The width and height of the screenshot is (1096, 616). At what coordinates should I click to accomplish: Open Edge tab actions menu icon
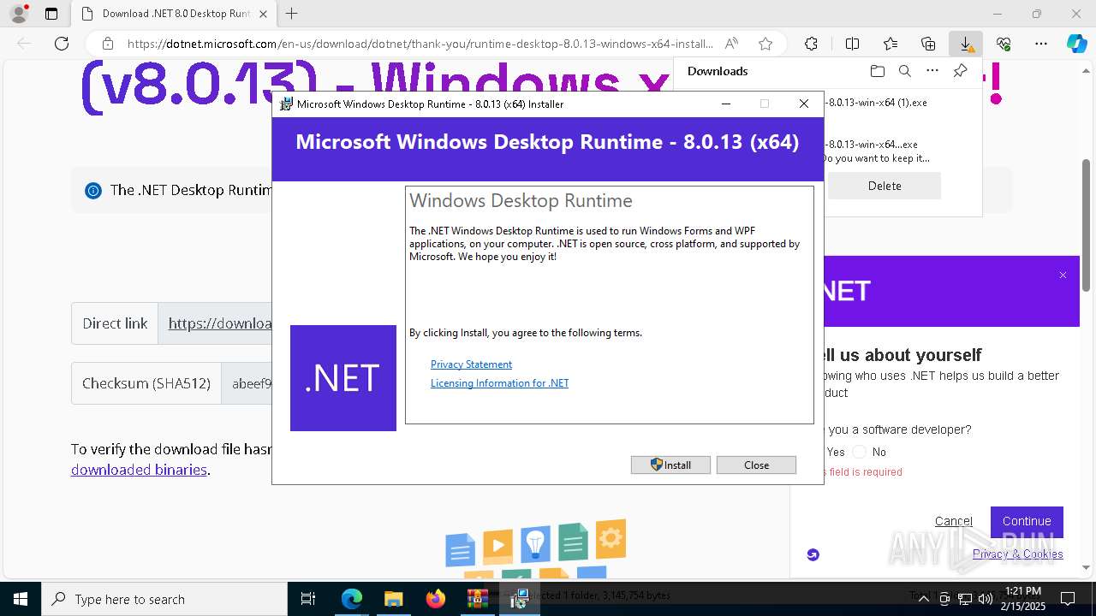point(51,14)
